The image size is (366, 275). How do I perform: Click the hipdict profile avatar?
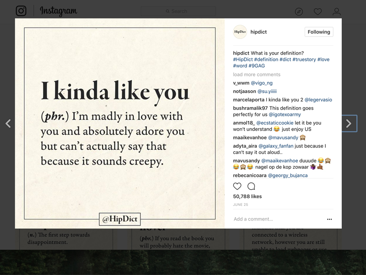240,32
